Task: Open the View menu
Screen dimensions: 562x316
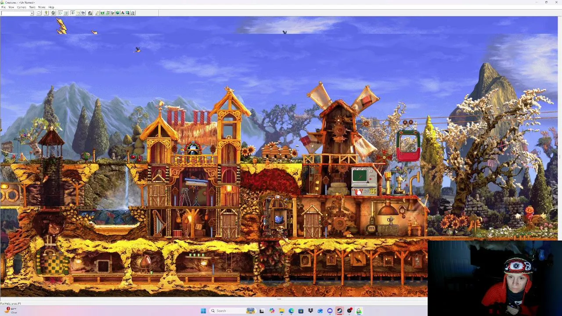Action: pos(11,7)
